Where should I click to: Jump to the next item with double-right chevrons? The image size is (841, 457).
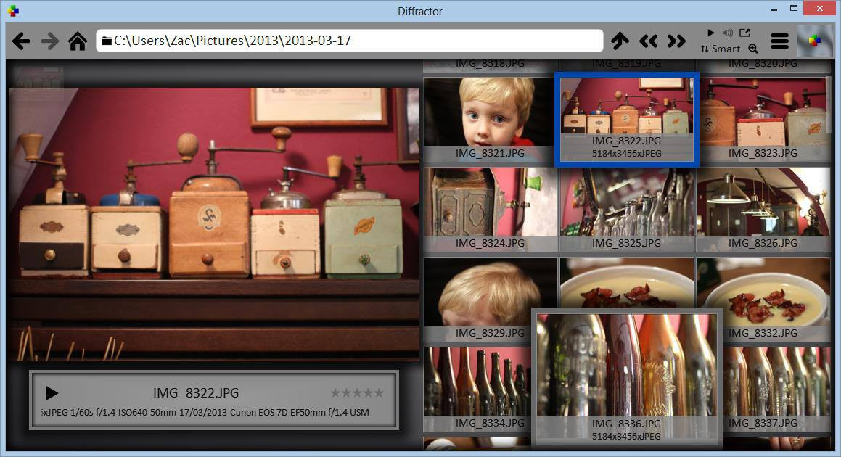point(677,41)
